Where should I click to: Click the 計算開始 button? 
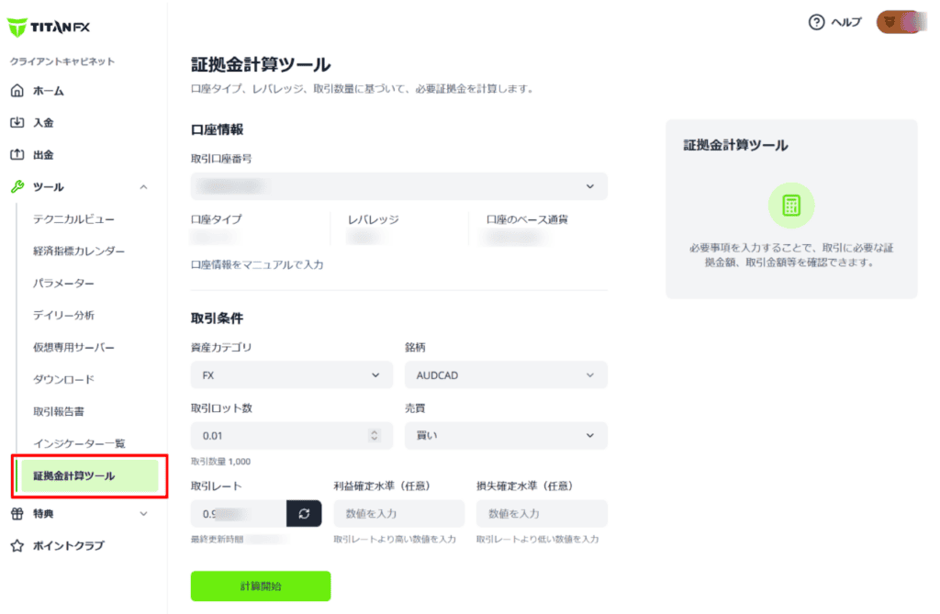pyautogui.click(x=261, y=586)
